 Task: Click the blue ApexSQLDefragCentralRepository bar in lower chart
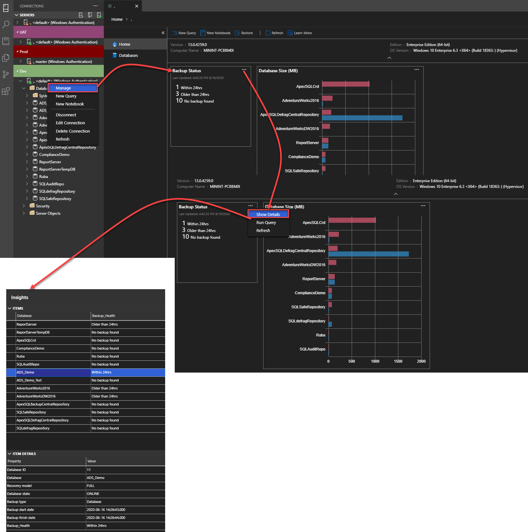point(369,254)
